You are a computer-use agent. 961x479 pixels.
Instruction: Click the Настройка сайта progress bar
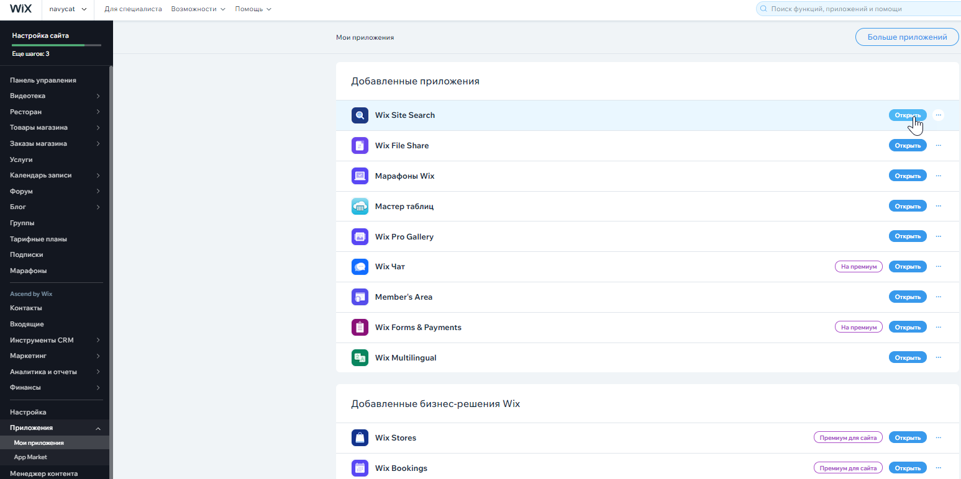(x=57, y=45)
